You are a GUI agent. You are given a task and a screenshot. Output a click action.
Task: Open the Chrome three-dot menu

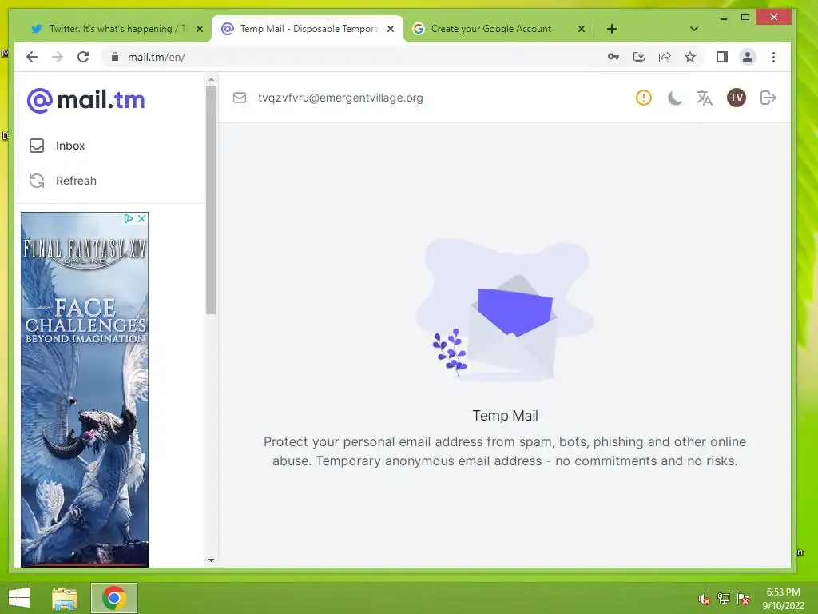(x=773, y=57)
